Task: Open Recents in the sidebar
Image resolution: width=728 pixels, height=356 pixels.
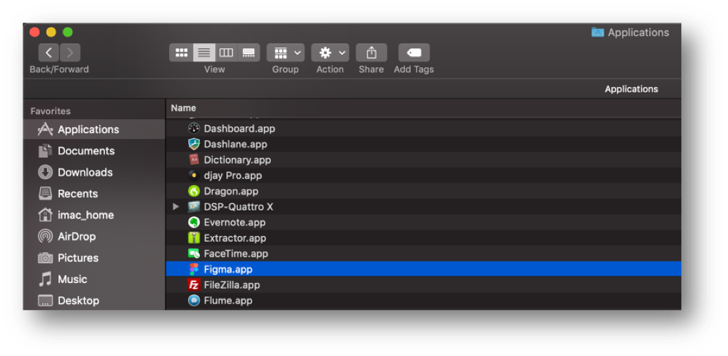Action: (94, 194)
